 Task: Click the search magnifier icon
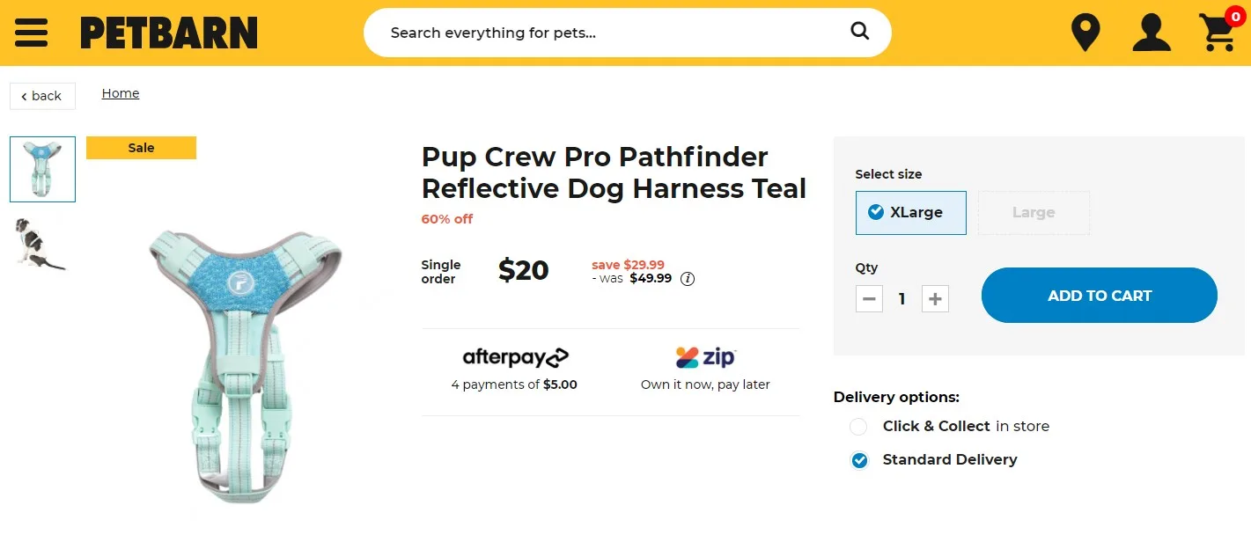point(860,32)
